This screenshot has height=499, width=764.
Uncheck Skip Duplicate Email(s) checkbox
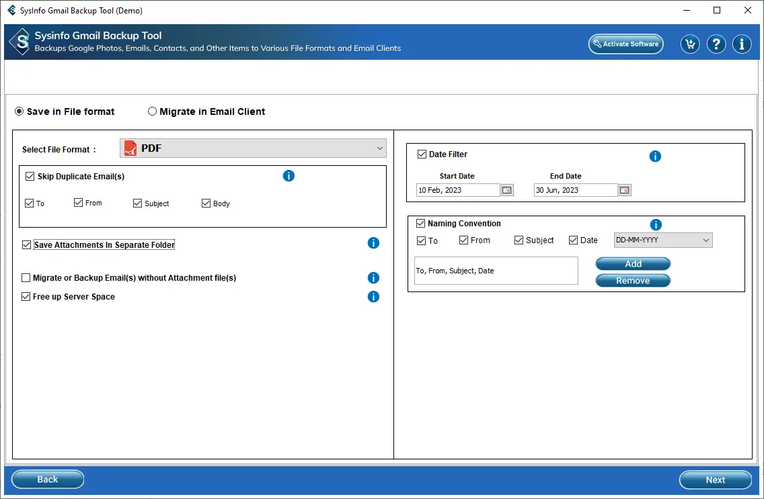30,177
